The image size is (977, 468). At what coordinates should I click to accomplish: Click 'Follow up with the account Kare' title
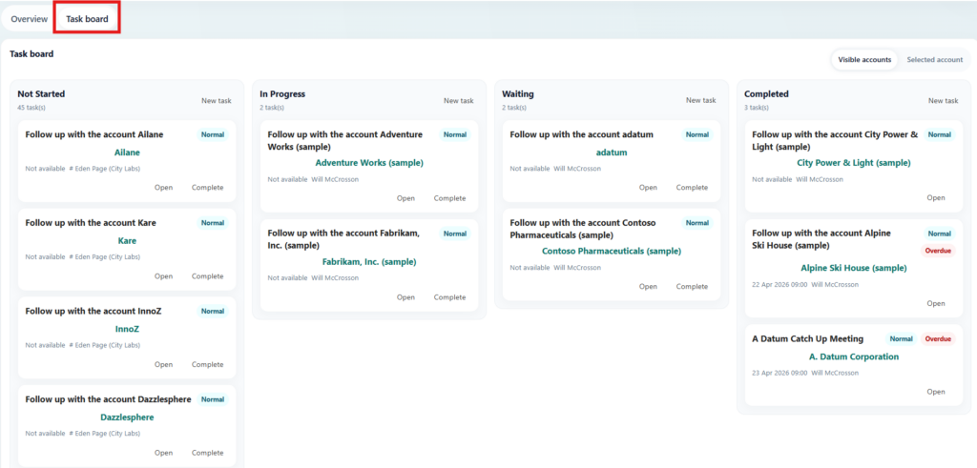coord(91,223)
